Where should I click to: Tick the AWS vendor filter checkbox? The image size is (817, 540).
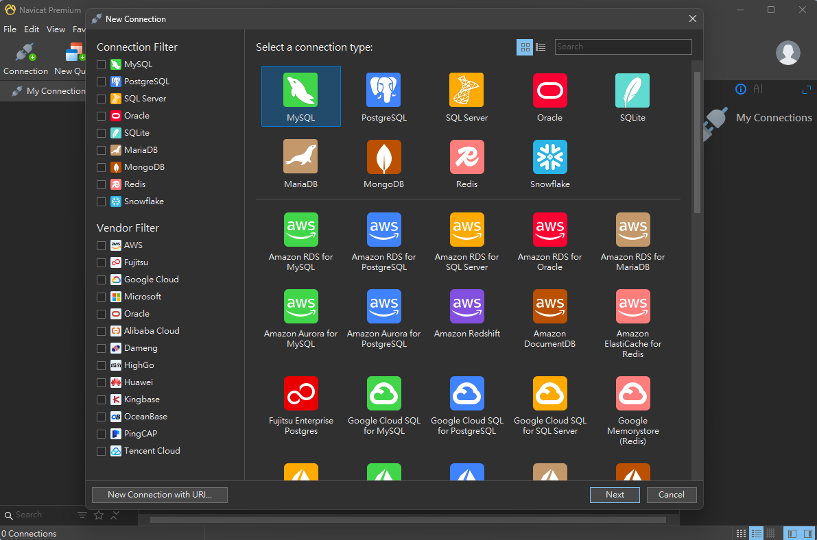(x=102, y=245)
